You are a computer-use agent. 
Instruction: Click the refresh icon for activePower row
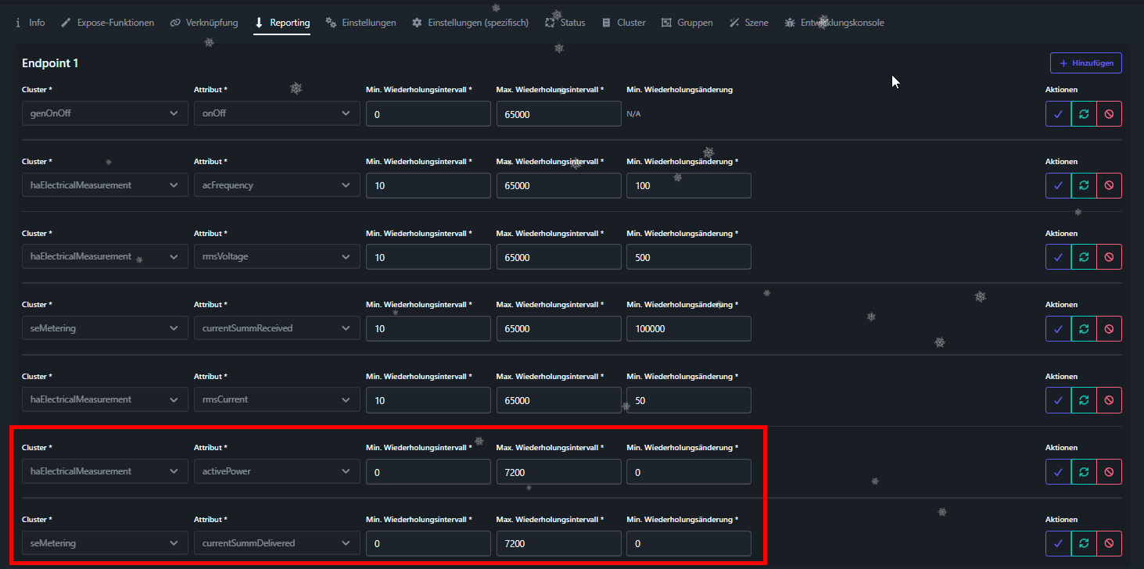pyautogui.click(x=1084, y=472)
